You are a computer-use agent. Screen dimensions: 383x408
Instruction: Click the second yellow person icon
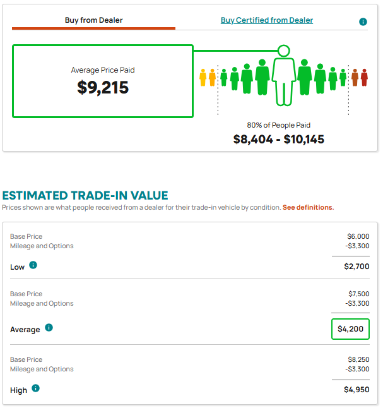coord(213,77)
